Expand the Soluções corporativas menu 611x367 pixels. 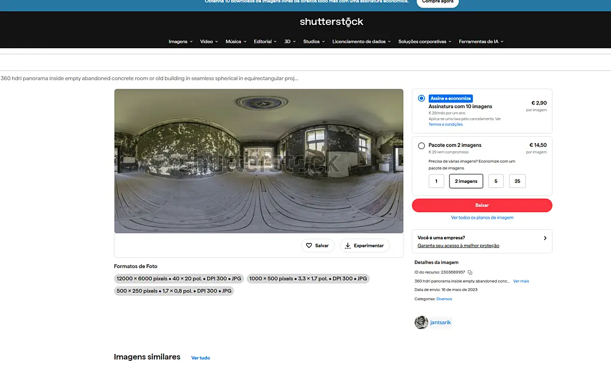pos(425,41)
